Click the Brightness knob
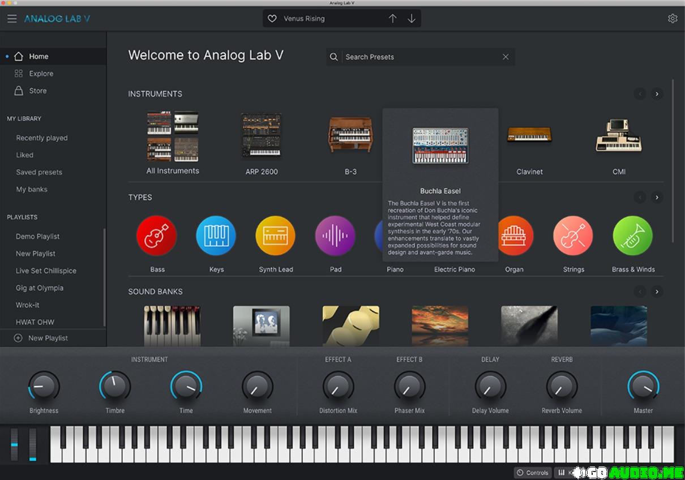Screen dimensions: 685x480 click(44, 387)
